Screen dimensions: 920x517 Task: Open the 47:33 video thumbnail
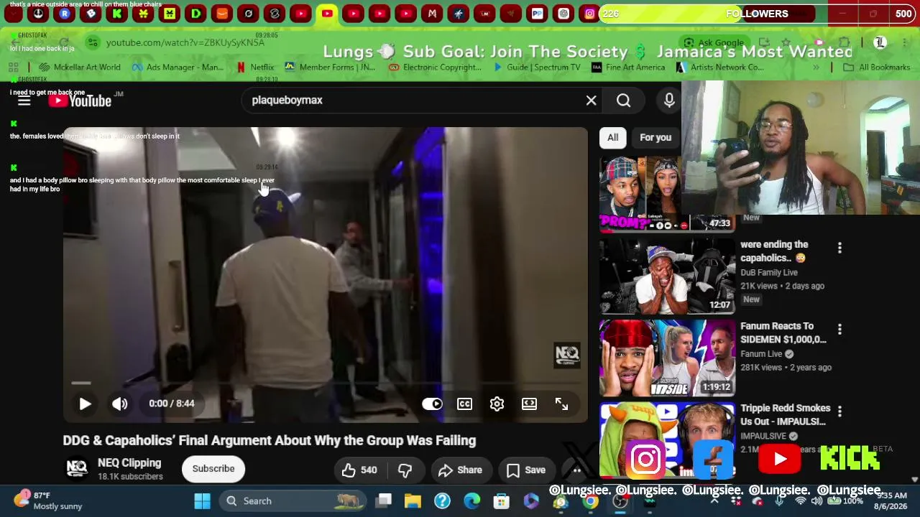click(x=667, y=194)
